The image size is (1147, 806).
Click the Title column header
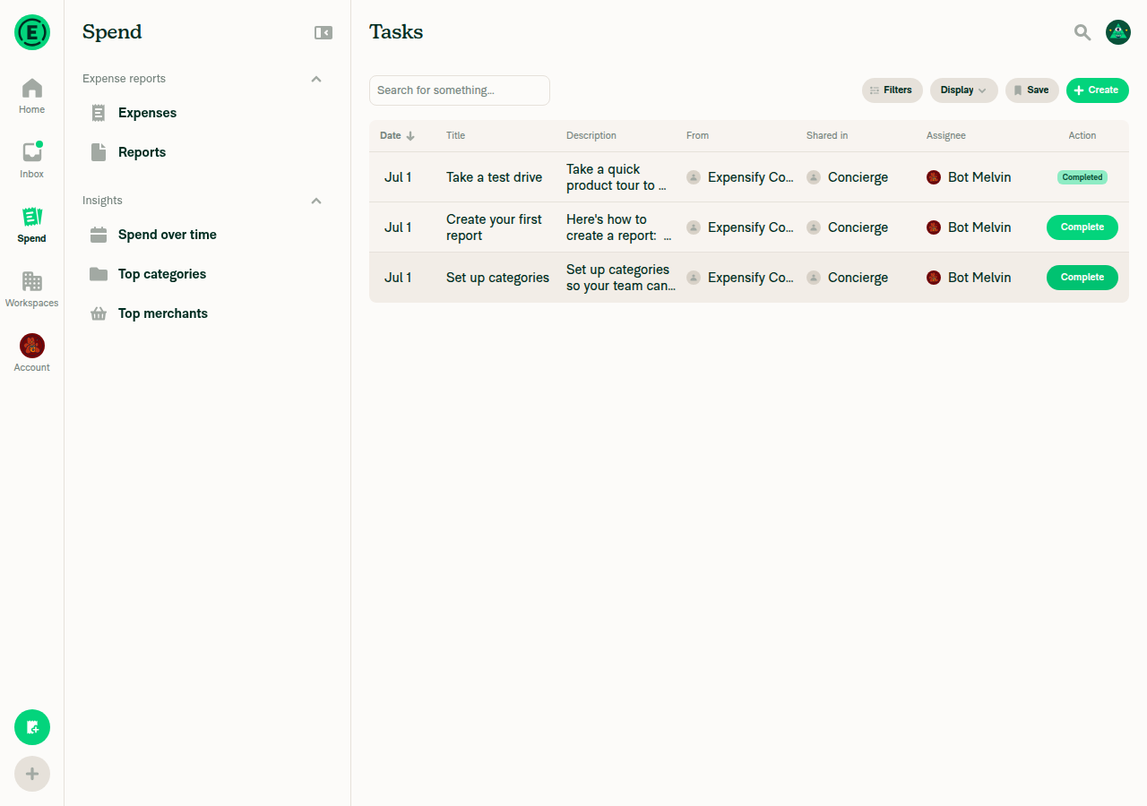tap(455, 136)
